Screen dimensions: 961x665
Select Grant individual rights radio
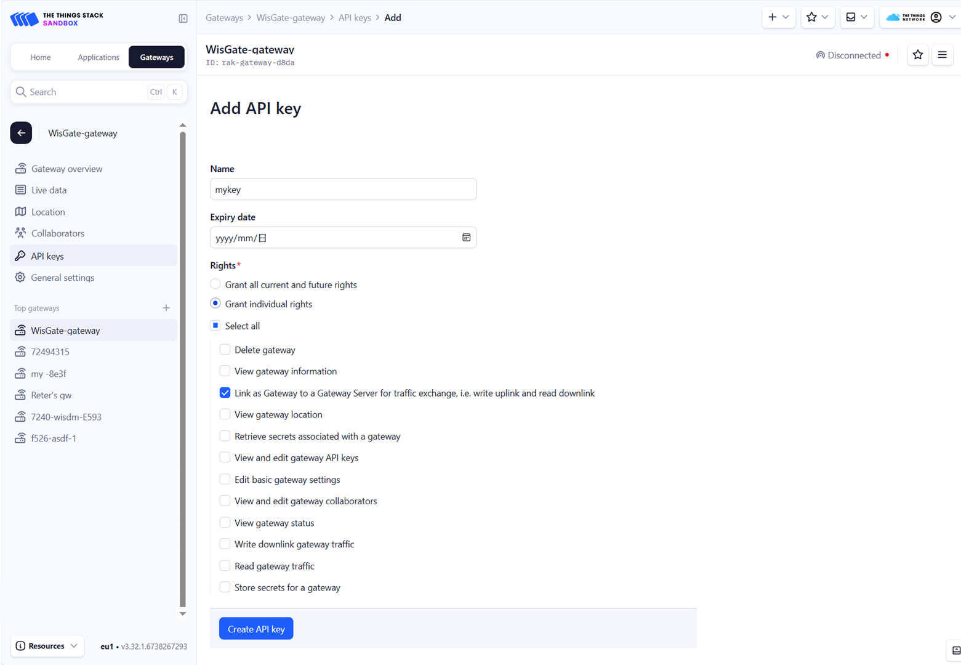[215, 303]
